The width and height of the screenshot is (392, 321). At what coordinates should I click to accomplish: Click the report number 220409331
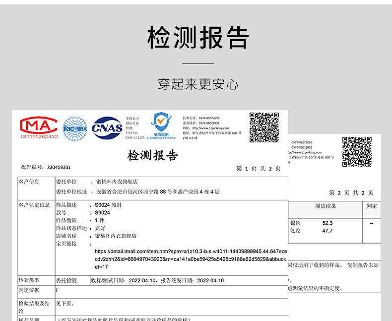(x=59, y=167)
